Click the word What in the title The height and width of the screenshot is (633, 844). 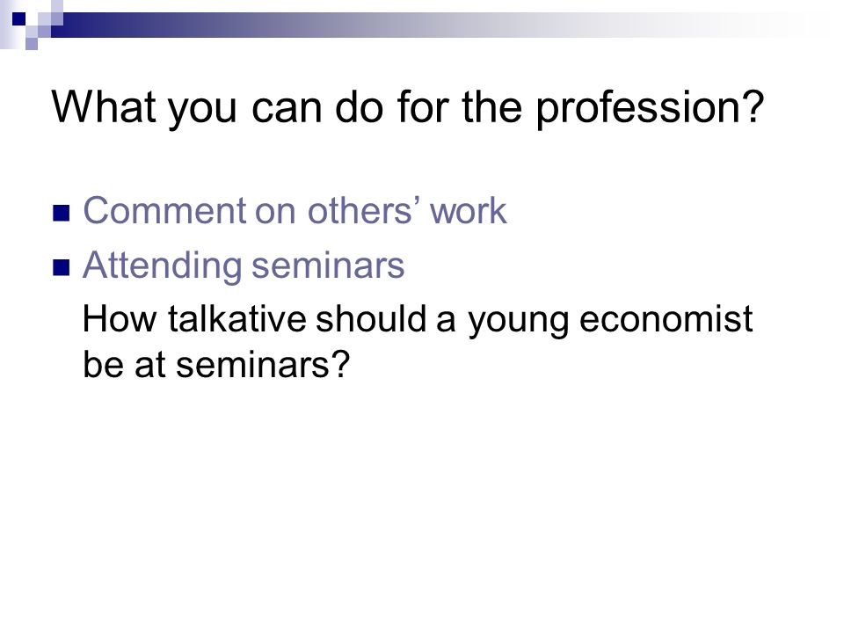pos(104,106)
